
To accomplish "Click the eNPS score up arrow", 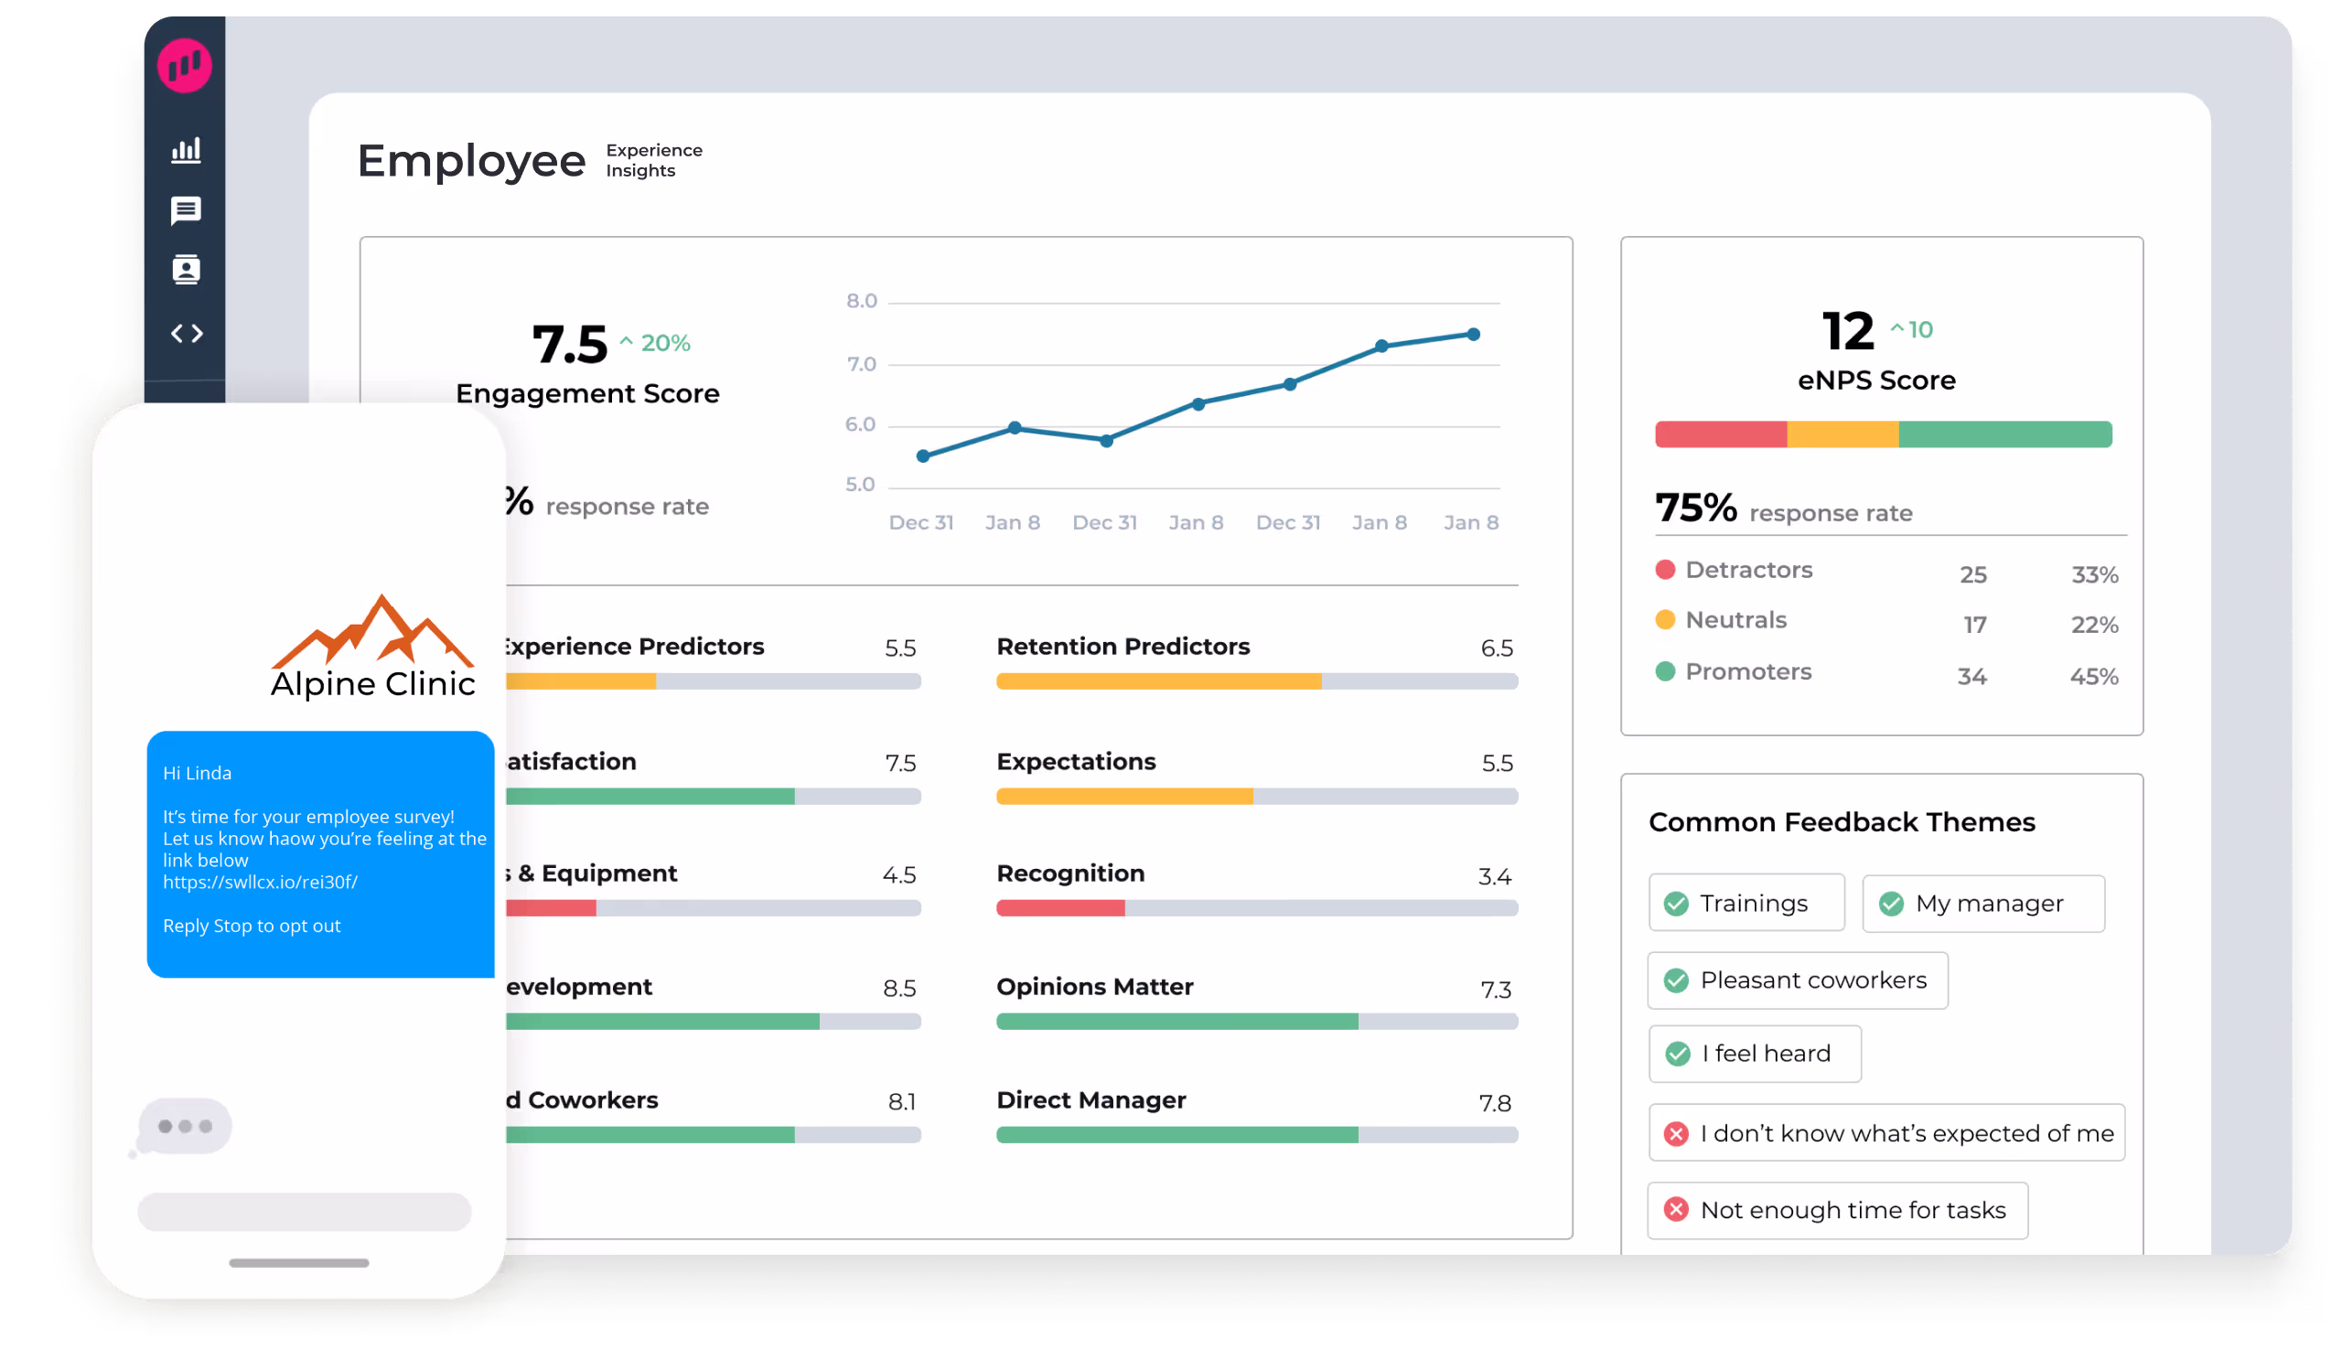I will point(1897,328).
